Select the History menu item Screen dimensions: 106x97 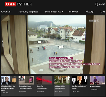89,12
